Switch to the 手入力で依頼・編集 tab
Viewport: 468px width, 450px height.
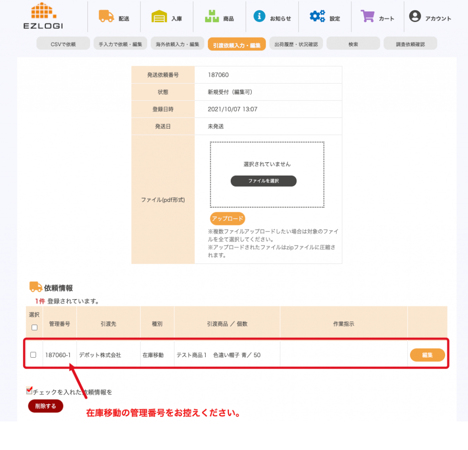click(120, 43)
